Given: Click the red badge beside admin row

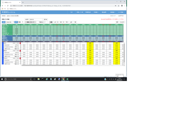Looking at the screenshot, I should click(x=20, y=43).
